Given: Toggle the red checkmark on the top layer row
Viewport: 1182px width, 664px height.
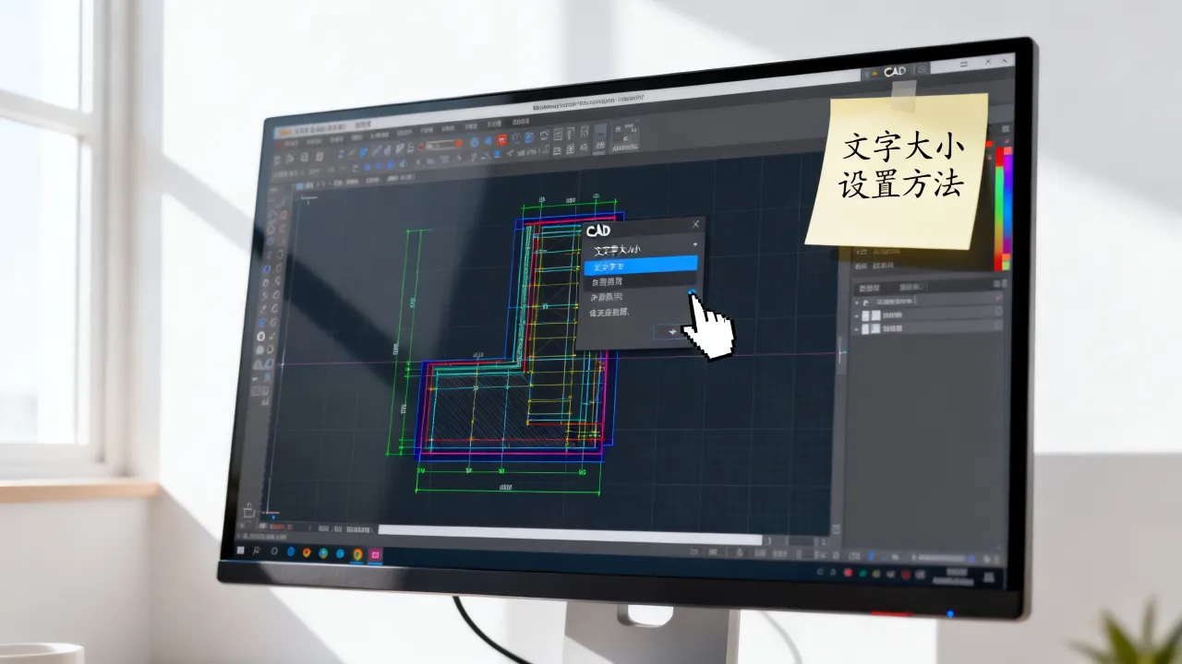Looking at the screenshot, I should (x=998, y=299).
